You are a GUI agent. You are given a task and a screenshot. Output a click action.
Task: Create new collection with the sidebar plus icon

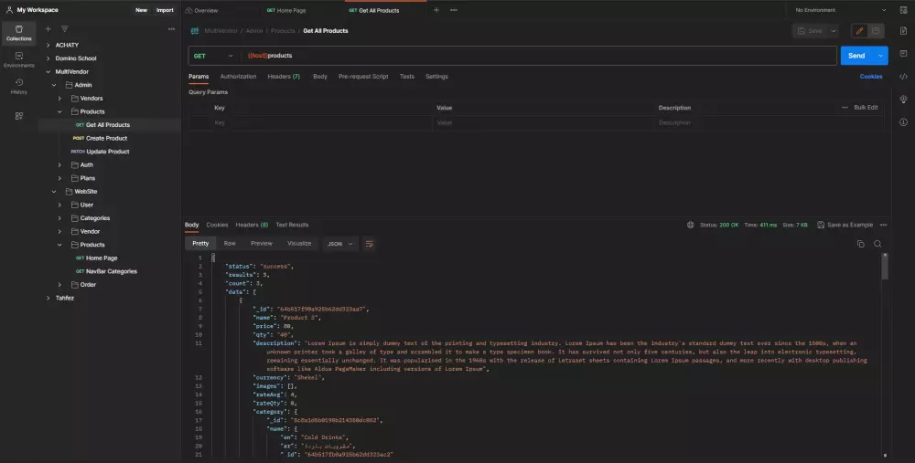click(48, 28)
